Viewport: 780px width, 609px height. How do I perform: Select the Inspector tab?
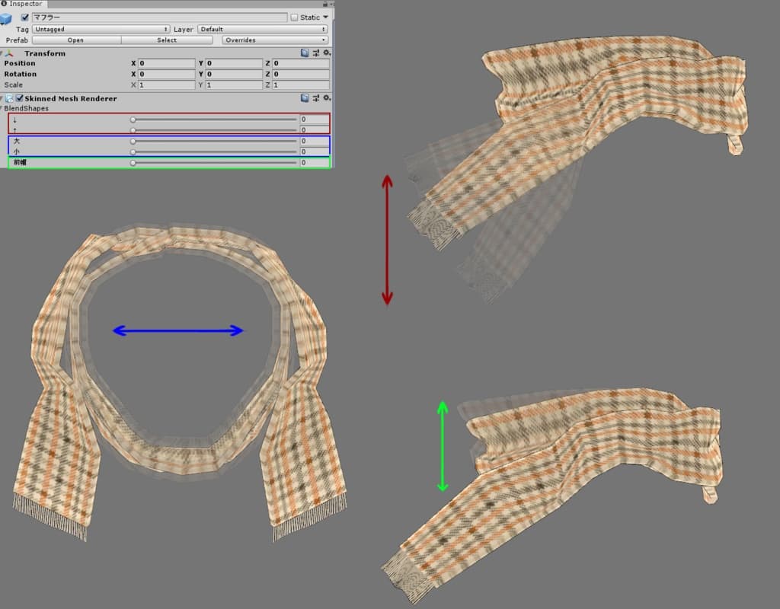point(25,5)
